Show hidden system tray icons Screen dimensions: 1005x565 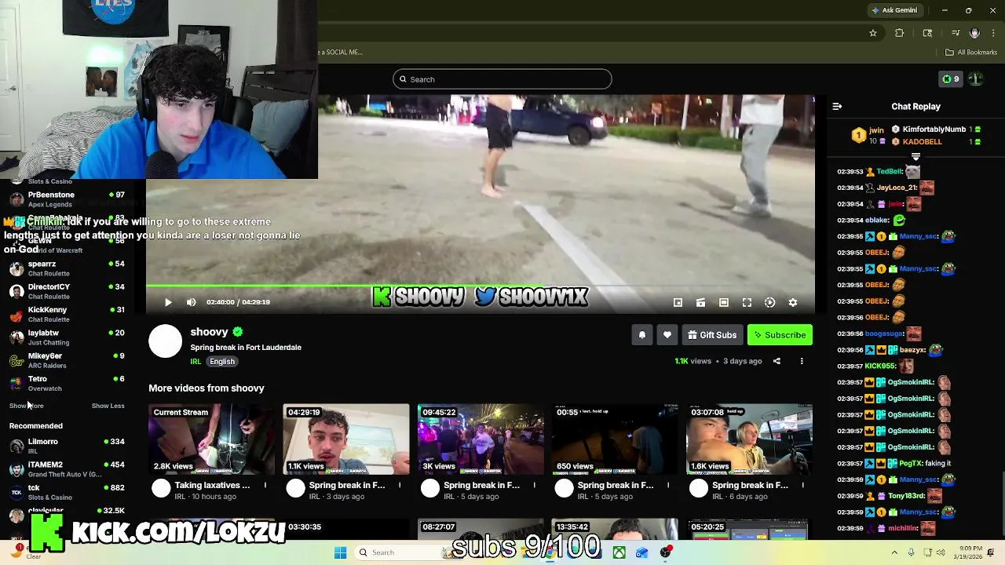(x=894, y=552)
